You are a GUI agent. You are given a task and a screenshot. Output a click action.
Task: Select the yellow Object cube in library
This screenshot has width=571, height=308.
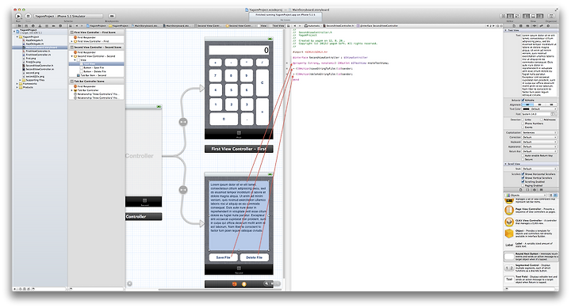tap(508, 233)
